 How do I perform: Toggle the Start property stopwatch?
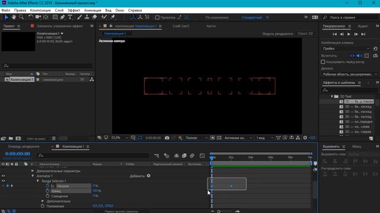coord(47,186)
